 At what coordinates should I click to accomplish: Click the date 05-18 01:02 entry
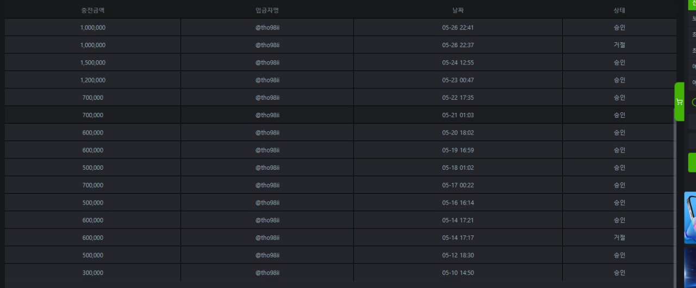point(458,168)
